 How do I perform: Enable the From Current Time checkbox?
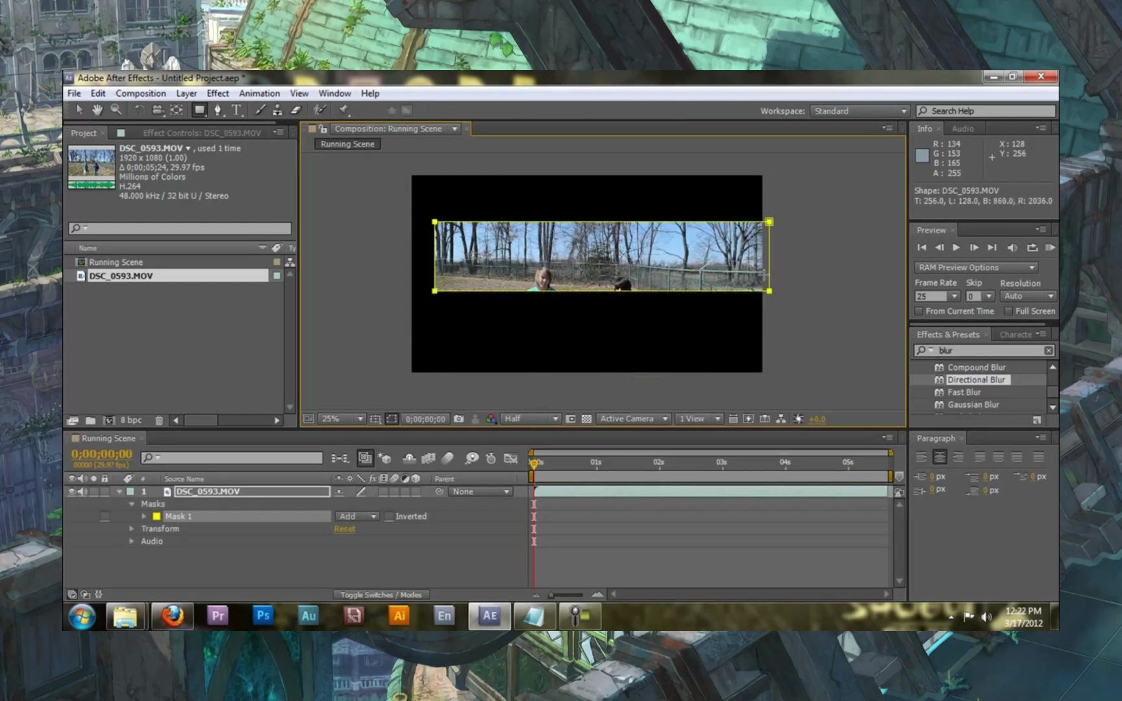pos(919,312)
